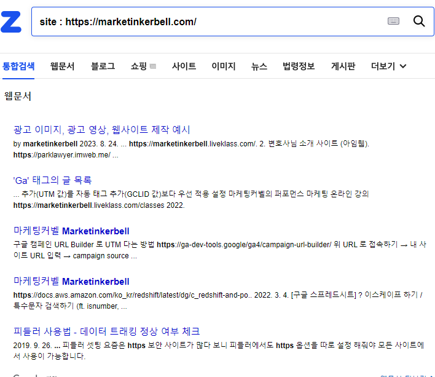Click snippet text 'https://parklawyer.imweb.me/ ...'
The height and width of the screenshot is (377, 435).
(66, 155)
